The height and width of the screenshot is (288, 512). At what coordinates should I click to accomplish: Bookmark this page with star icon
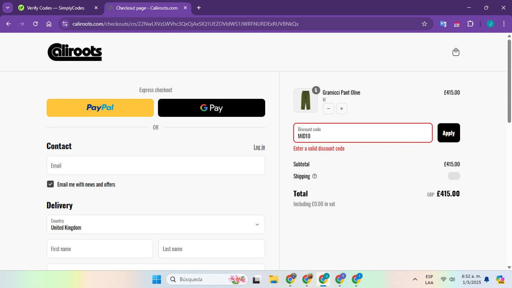424,24
